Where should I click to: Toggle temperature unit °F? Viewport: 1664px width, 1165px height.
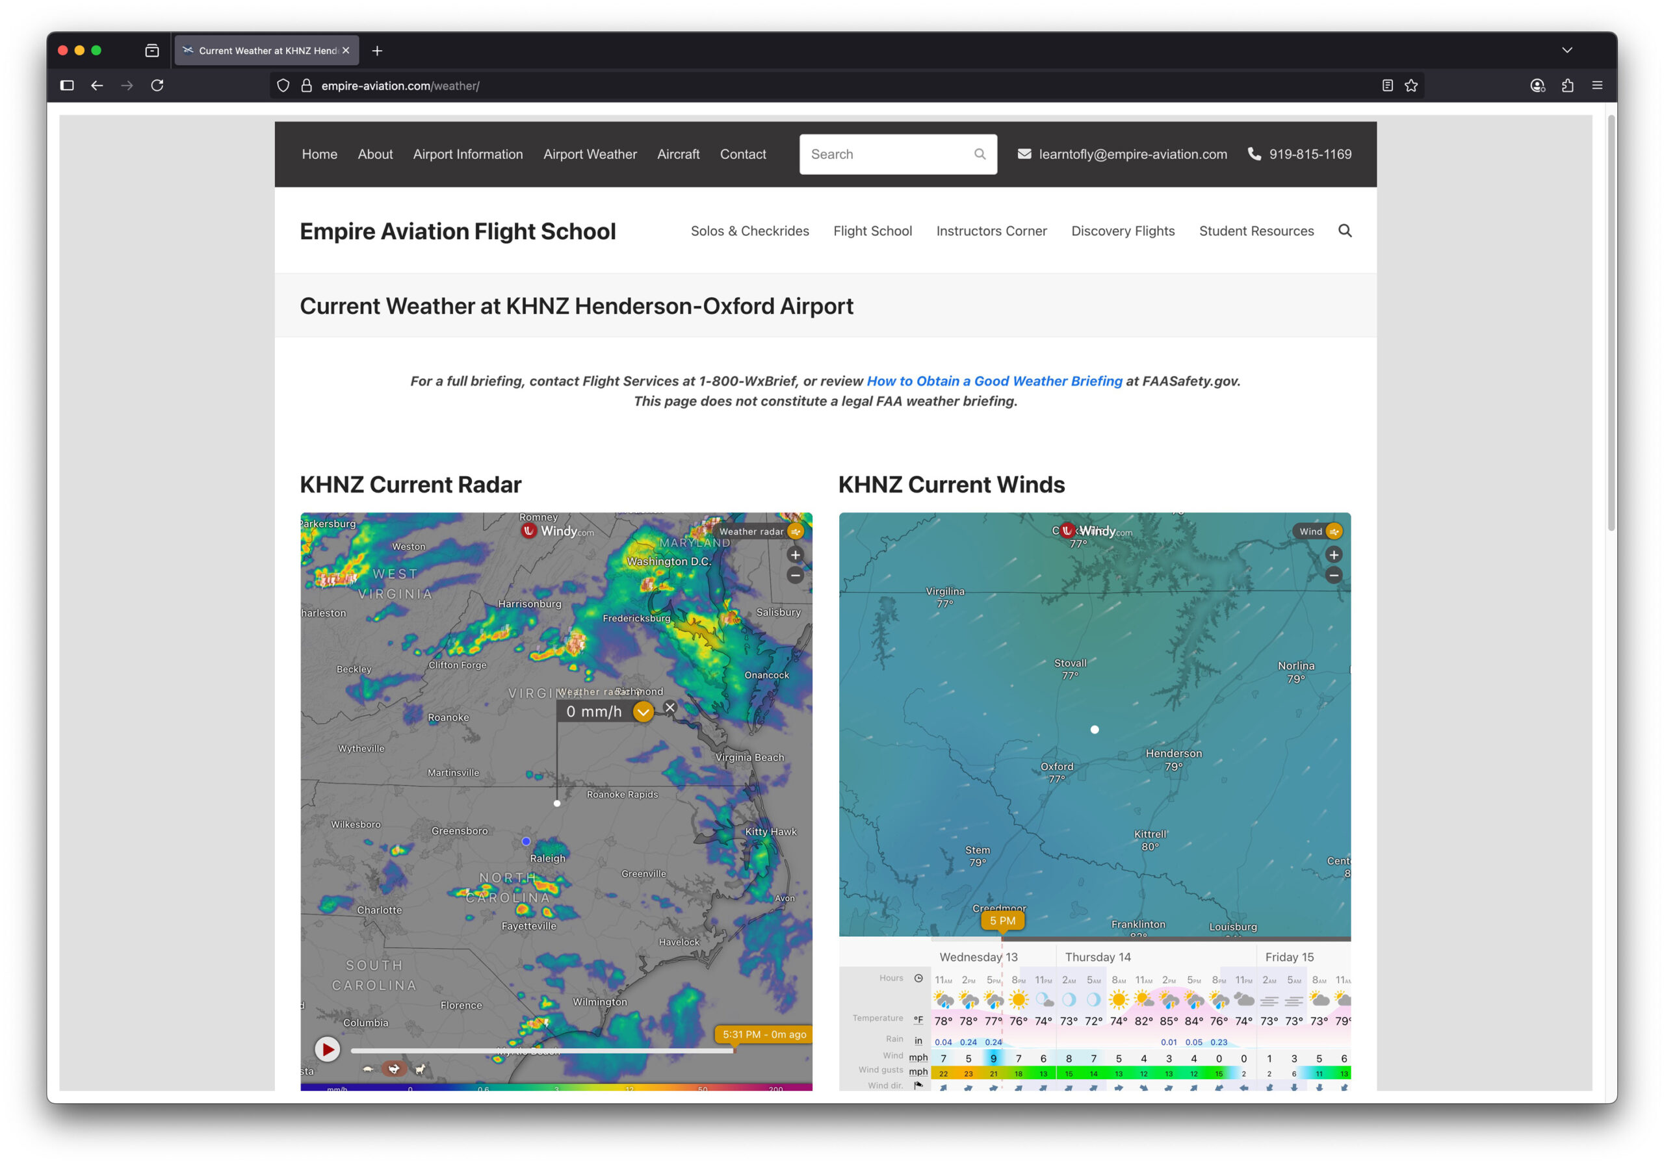click(918, 1019)
